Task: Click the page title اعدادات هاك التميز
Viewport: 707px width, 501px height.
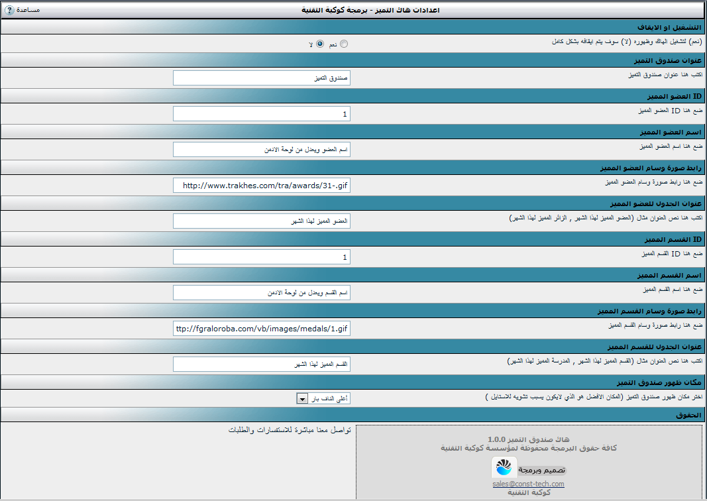Action: point(370,10)
